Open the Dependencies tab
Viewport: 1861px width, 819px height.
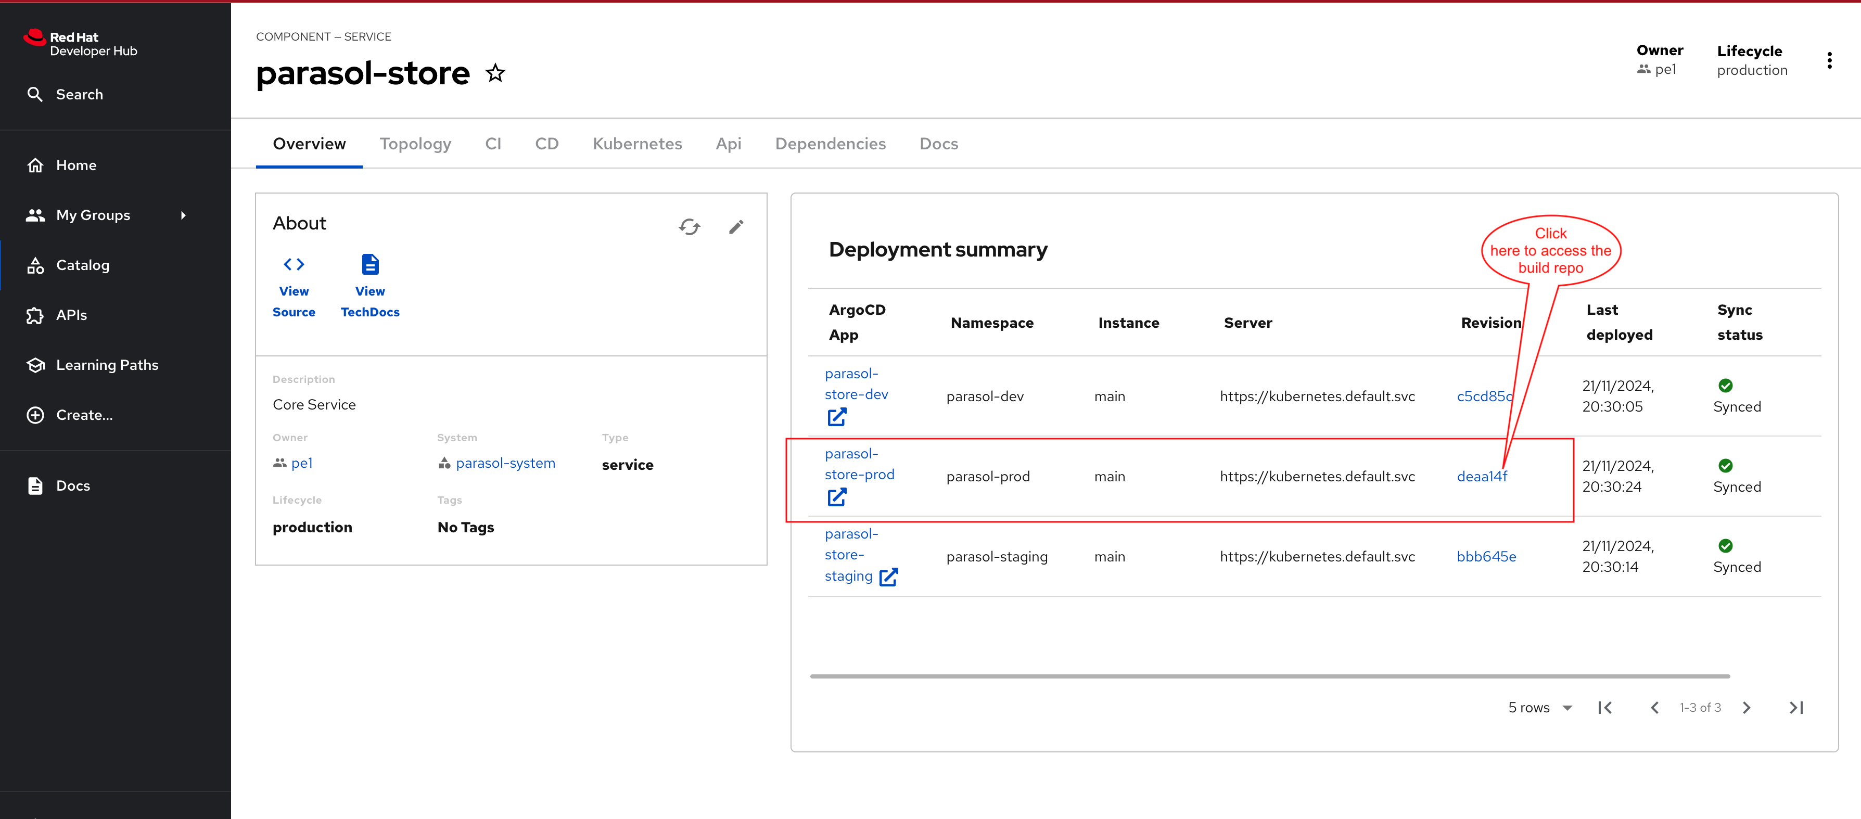[x=830, y=144]
